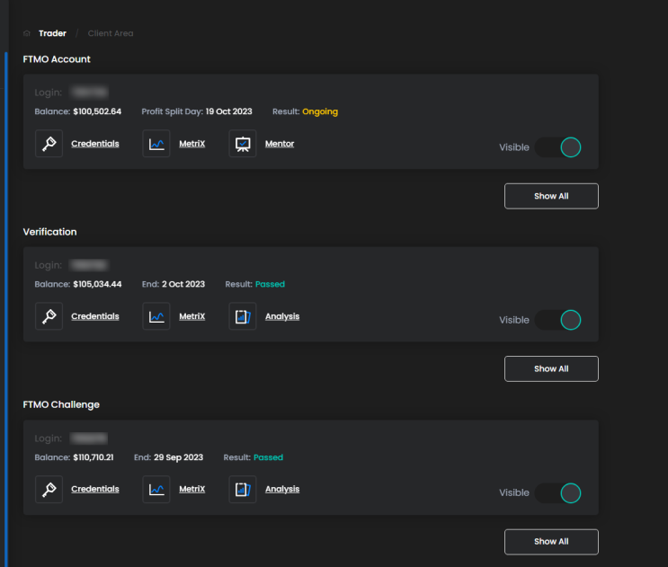Click Show All under Verification
The width and height of the screenshot is (668, 567).
551,369
